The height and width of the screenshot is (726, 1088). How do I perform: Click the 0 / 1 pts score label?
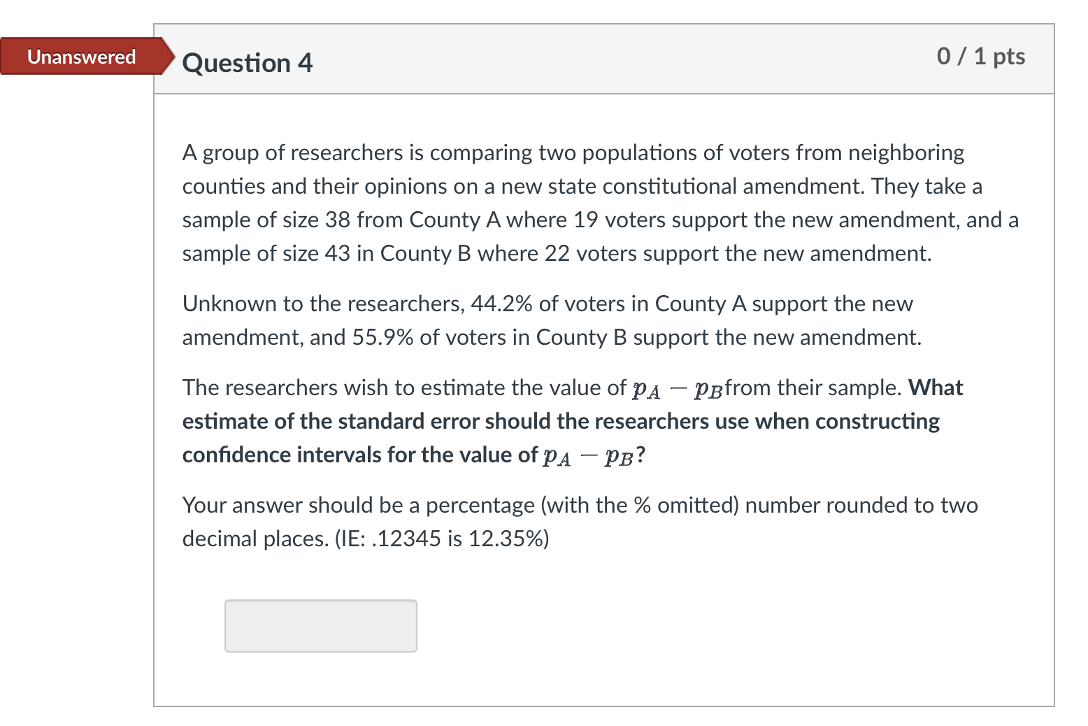pyautogui.click(x=980, y=57)
